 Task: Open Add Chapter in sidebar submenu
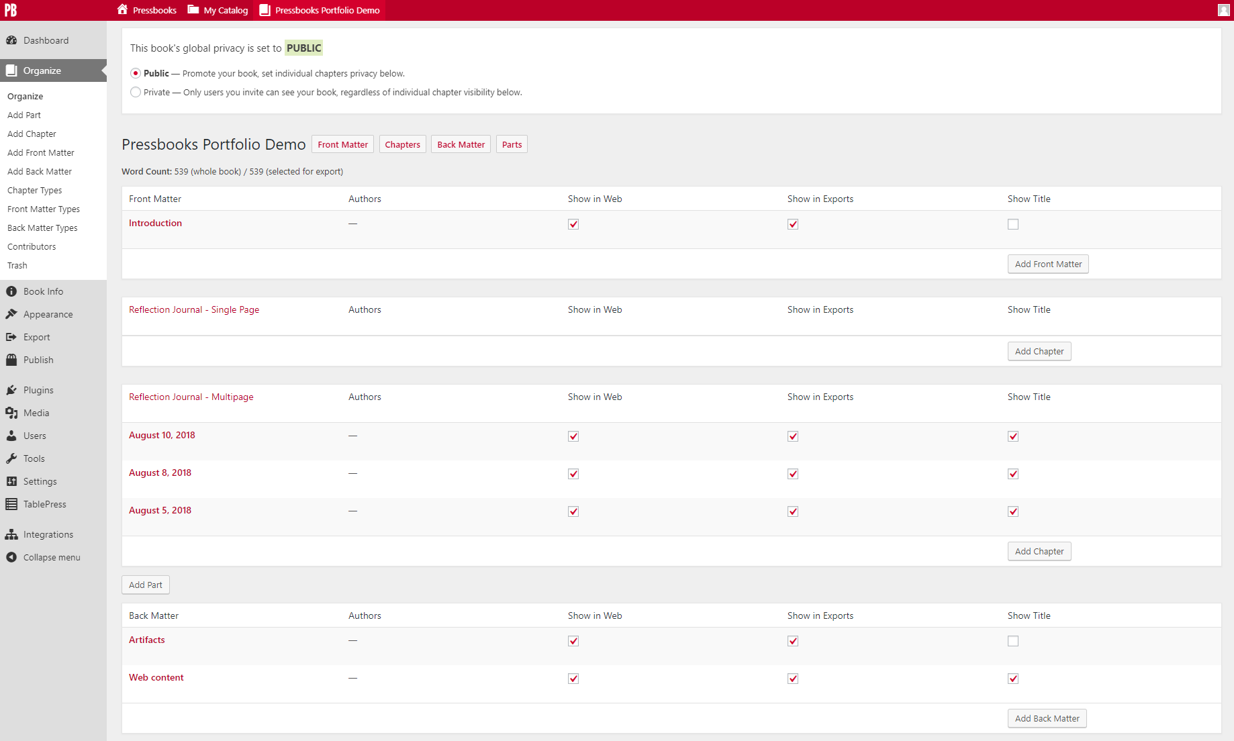pyautogui.click(x=32, y=134)
